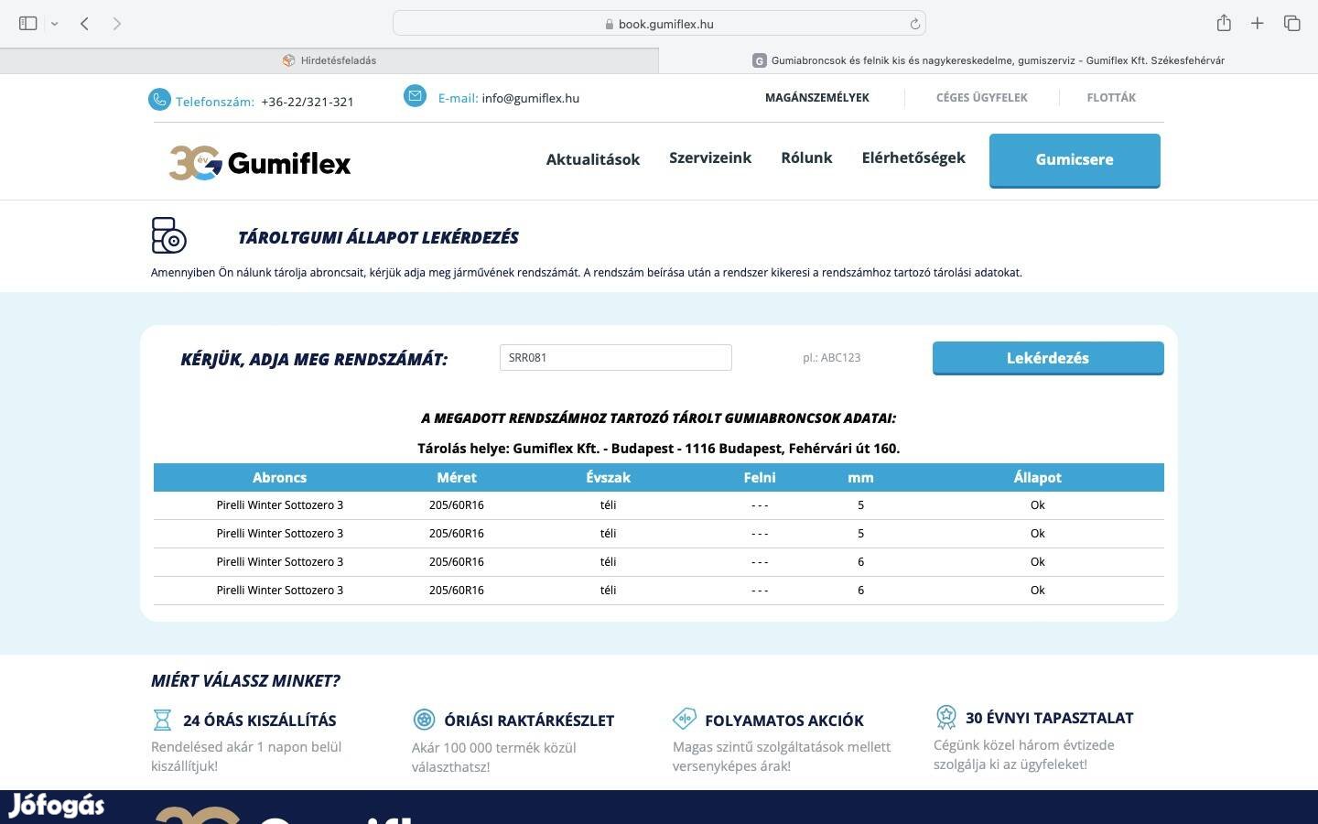The height and width of the screenshot is (824, 1318).
Task: Show the tab overview icon
Action: pos(1291,23)
